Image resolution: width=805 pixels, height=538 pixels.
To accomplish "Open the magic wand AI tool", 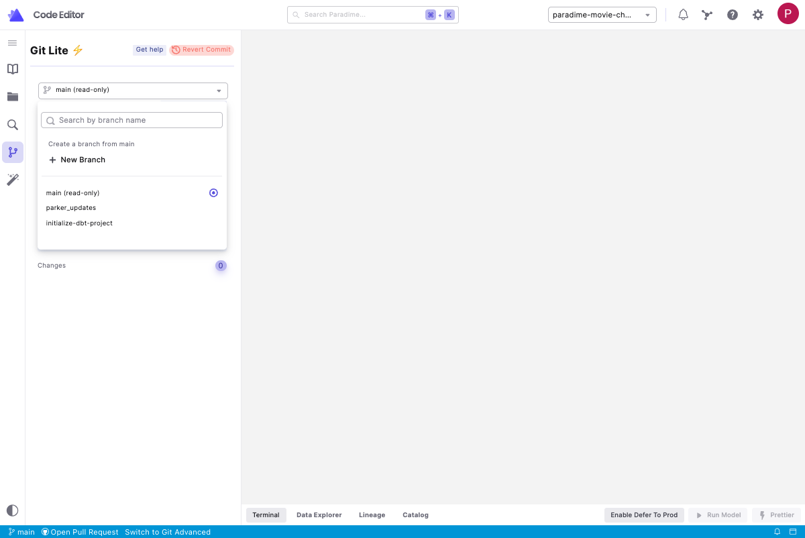I will pyautogui.click(x=12, y=179).
